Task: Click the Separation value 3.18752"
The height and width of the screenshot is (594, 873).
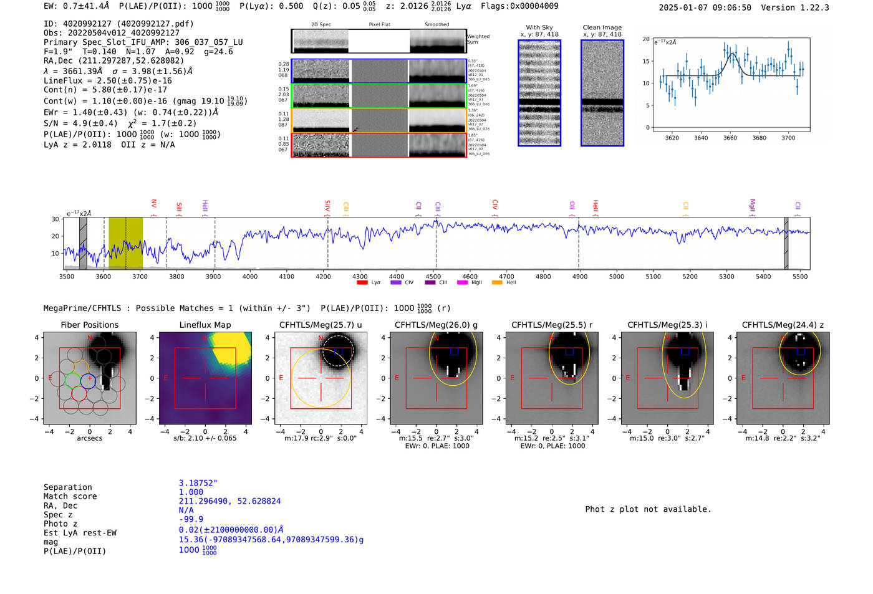Action: [x=198, y=483]
